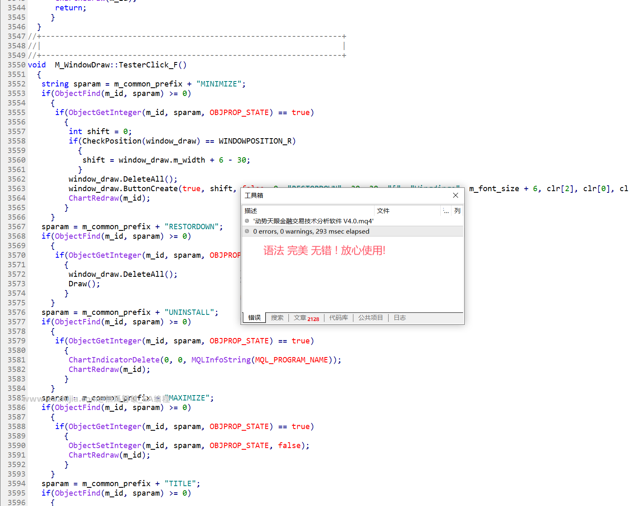Viewport: 629px width, 506px height.
Task: Click the '...' column header beside 文件
Action: pyautogui.click(x=446, y=211)
